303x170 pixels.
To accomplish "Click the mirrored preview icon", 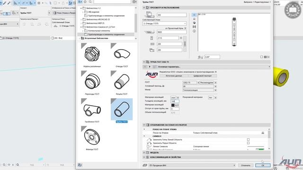I will tap(194, 27).
